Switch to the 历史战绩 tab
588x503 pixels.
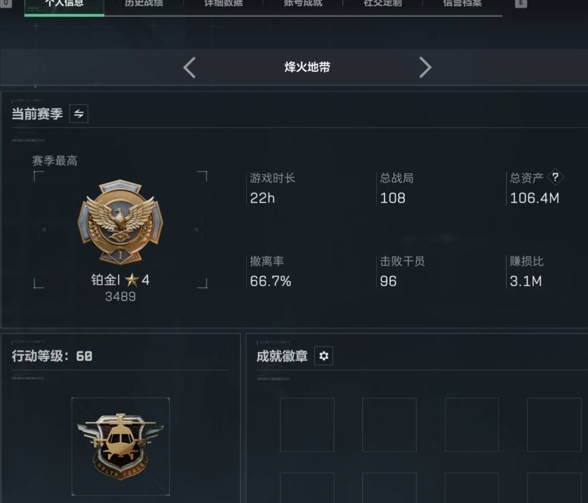(144, 4)
